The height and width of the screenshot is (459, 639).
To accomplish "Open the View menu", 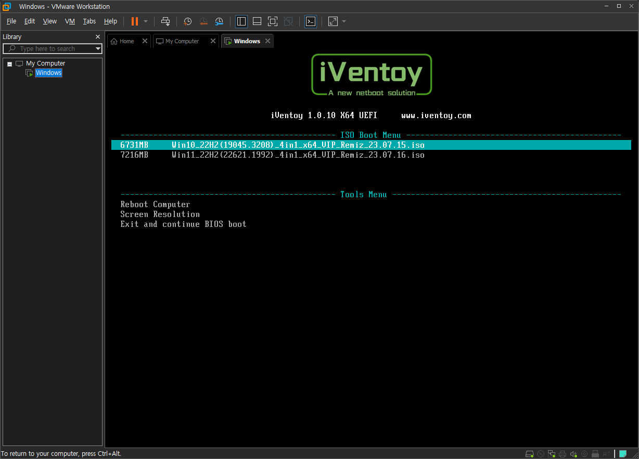I will click(50, 21).
